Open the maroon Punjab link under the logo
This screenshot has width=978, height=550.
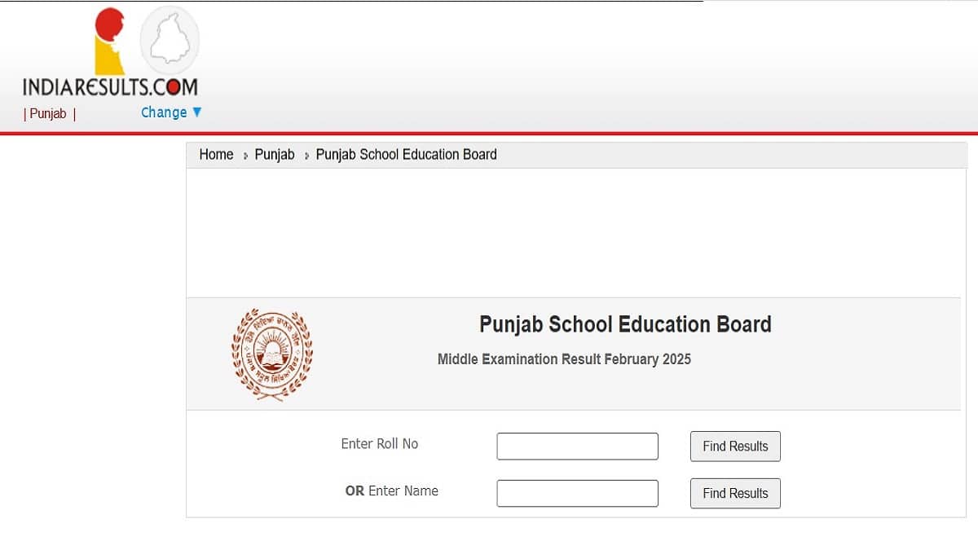[48, 114]
